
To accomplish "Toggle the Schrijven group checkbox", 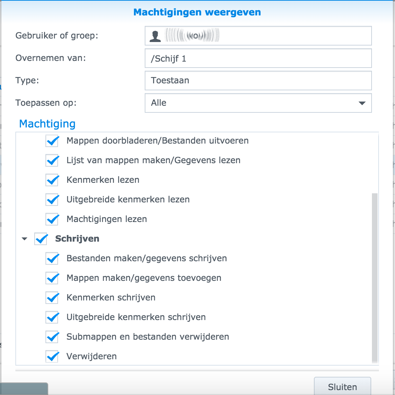I will tap(41, 239).
